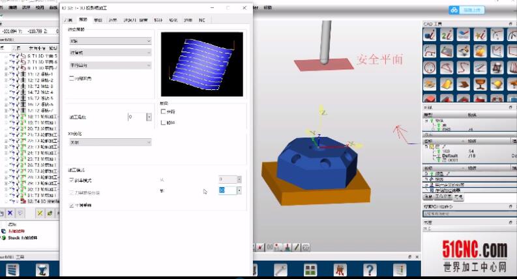The width and height of the screenshot is (517, 279).
Task: Toggle the 中间平面 checkbox at dialog bottom
Action: tap(72, 205)
